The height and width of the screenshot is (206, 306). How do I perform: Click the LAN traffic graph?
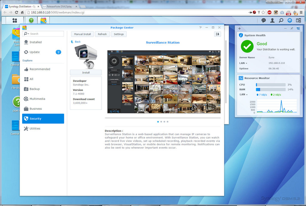[277, 106]
